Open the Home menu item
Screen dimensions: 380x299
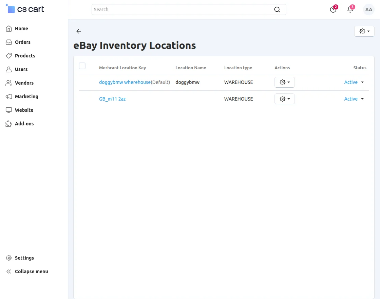coord(21,29)
